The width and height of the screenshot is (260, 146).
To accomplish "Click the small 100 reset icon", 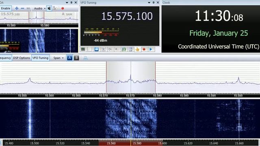I will coord(28,8).
